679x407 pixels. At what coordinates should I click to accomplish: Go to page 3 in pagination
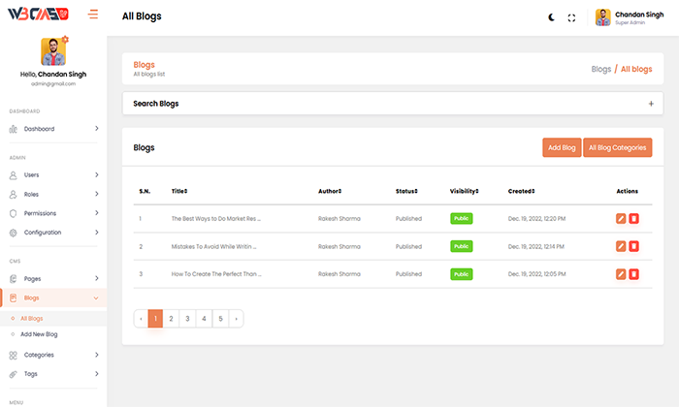[x=187, y=318]
